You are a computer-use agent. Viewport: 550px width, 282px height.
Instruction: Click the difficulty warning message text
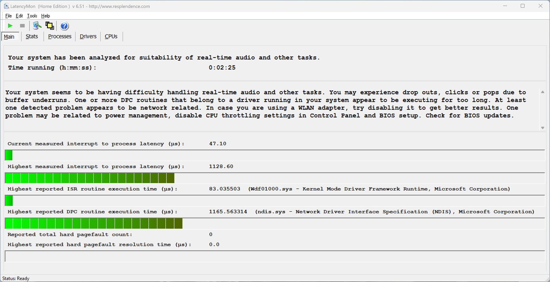coord(266,104)
